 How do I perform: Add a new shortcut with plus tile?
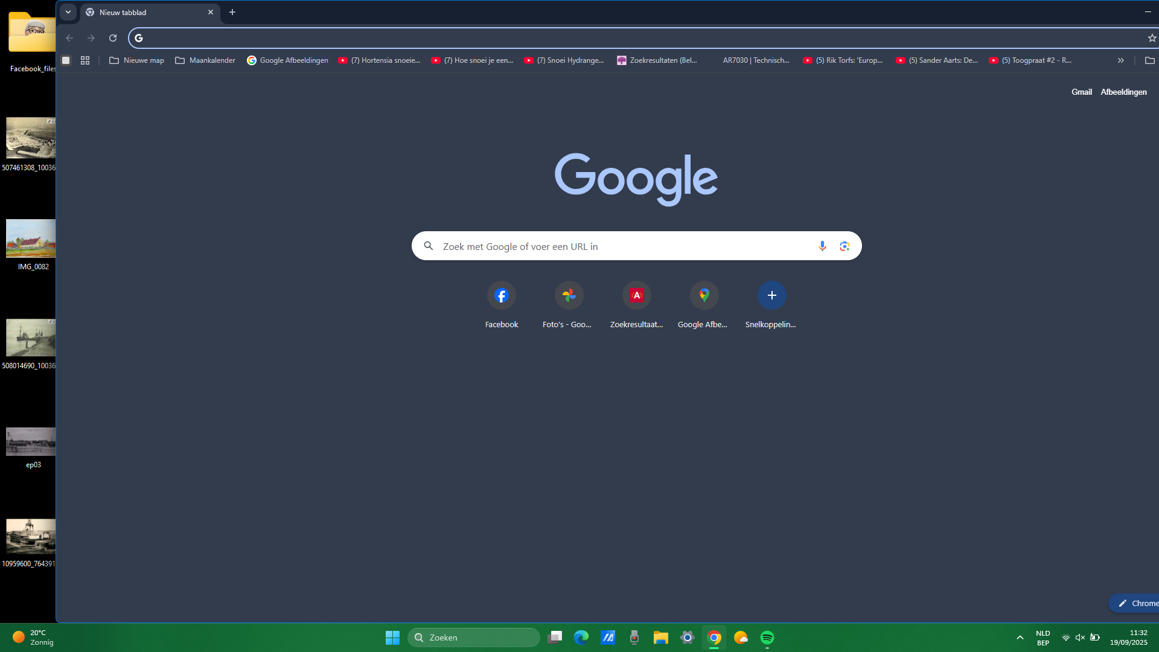click(x=771, y=296)
